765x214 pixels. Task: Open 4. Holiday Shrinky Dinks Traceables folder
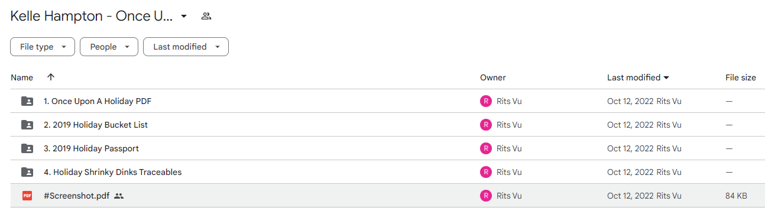[x=112, y=172]
